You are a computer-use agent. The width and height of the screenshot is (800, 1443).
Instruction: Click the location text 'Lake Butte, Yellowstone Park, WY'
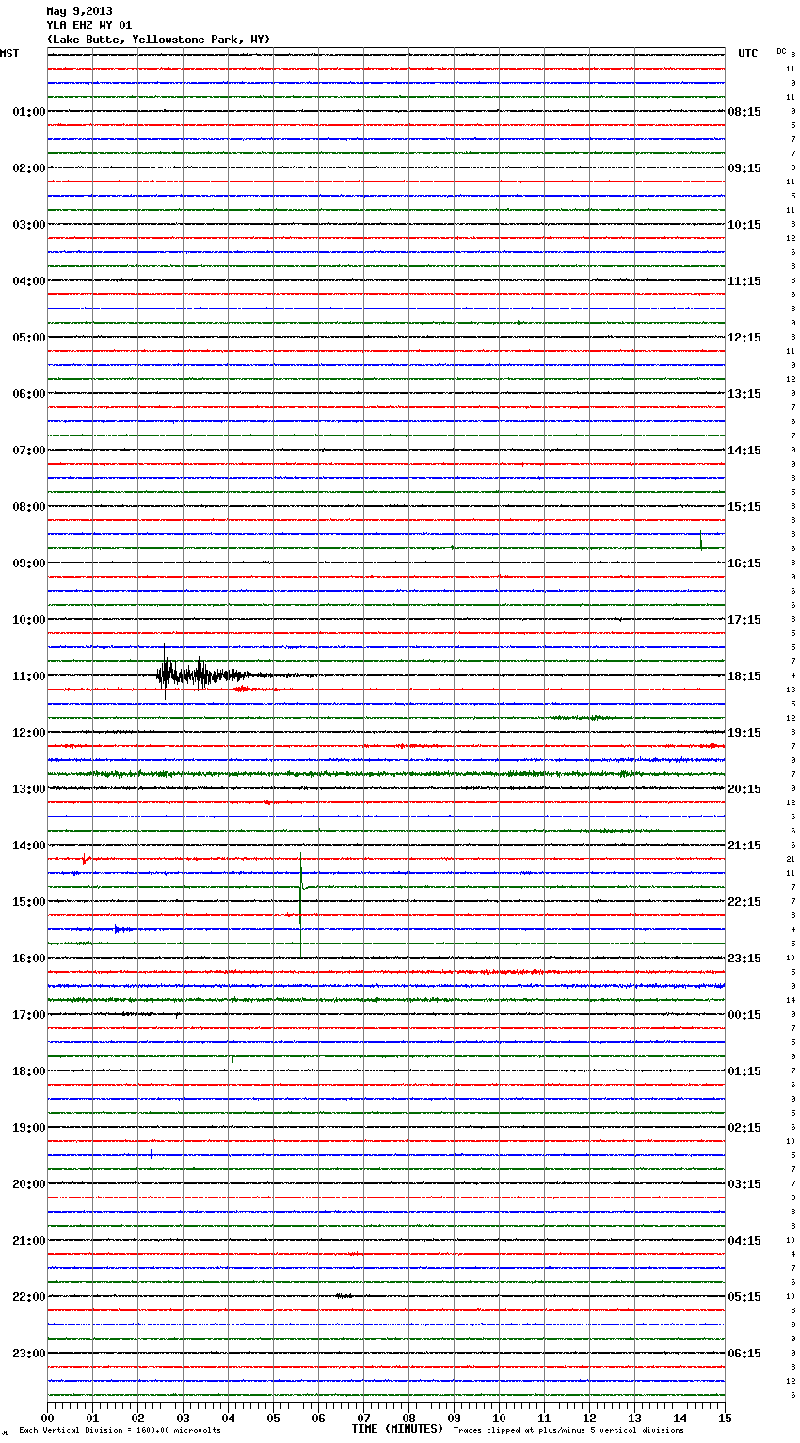[x=158, y=40]
